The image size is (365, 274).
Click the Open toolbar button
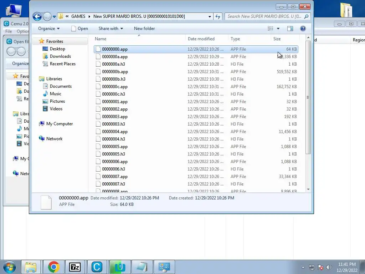pyautogui.click(x=79, y=29)
